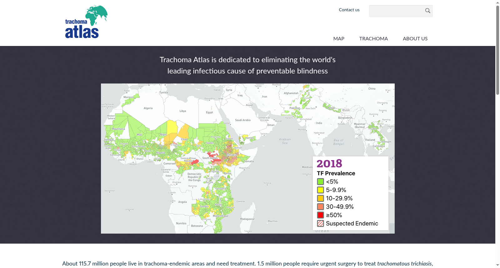Go to the ABOUT US page
This screenshot has width=500, height=268.
click(415, 39)
